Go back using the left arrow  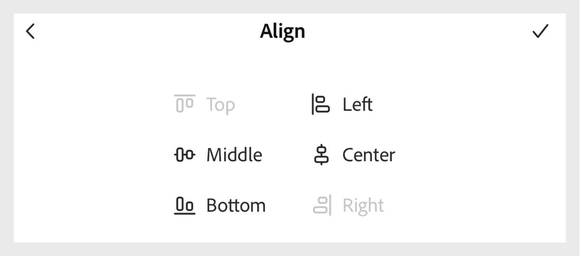(x=30, y=31)
